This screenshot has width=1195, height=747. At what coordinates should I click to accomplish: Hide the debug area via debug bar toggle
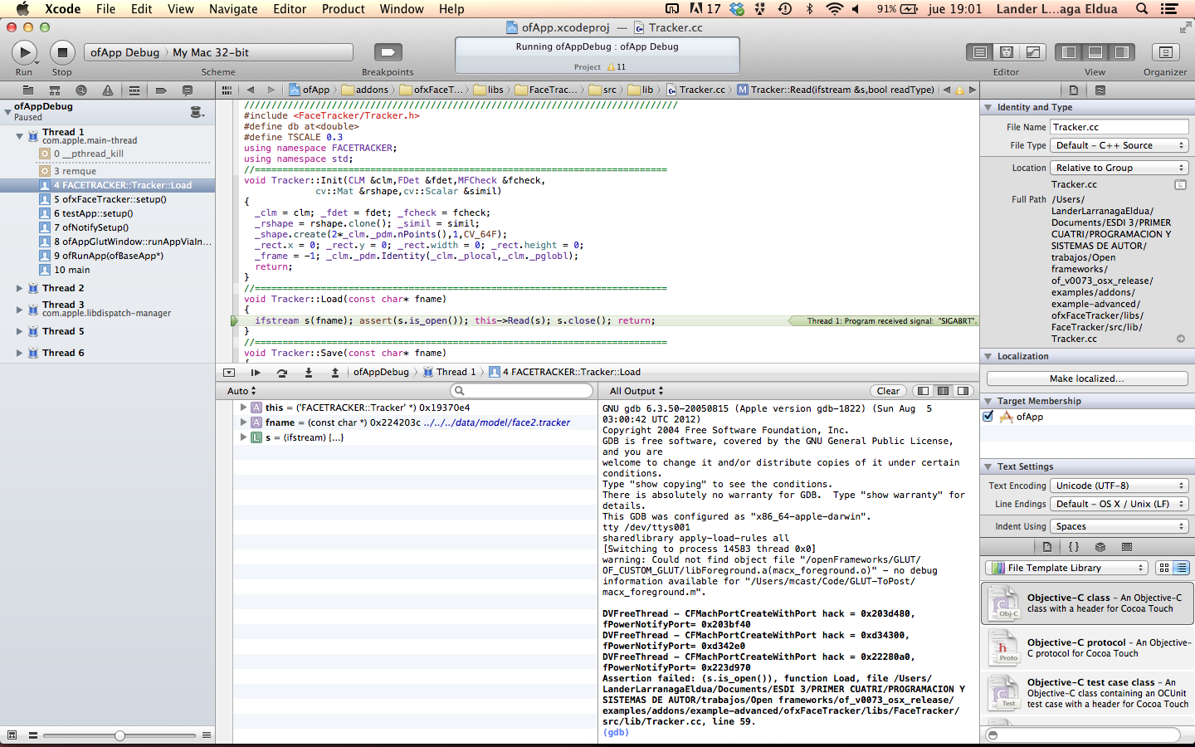(229, 373)
